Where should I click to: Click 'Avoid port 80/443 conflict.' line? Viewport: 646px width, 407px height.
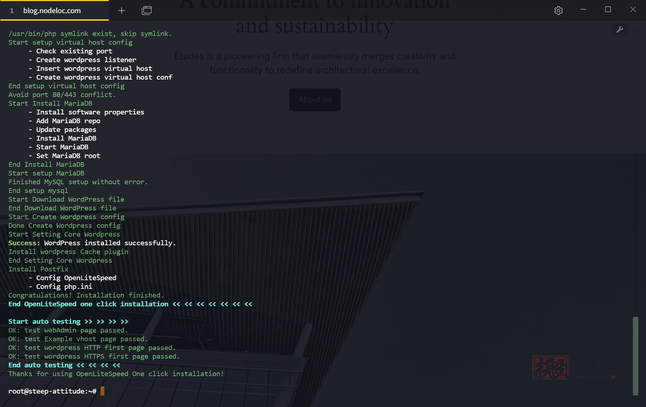62,94
